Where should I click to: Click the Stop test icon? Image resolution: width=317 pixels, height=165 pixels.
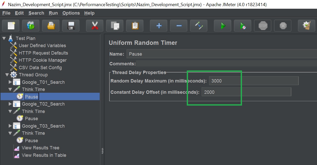pyautogui.click(x=263, y=26)
